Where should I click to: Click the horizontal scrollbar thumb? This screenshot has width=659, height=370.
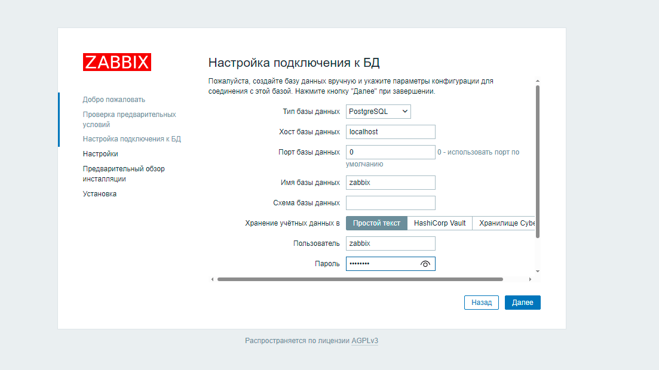tap(360, 279)
